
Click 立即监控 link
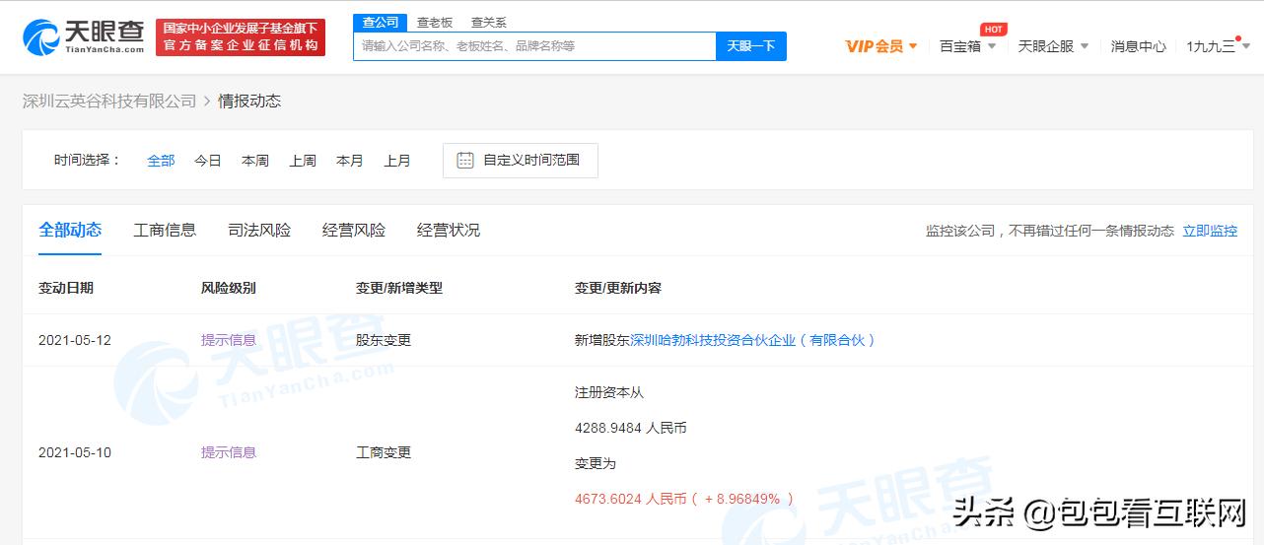[1210, 231]
